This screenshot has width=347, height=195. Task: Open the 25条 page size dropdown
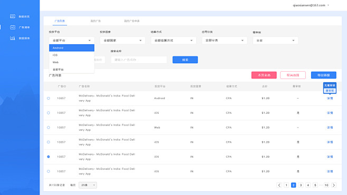88,185
